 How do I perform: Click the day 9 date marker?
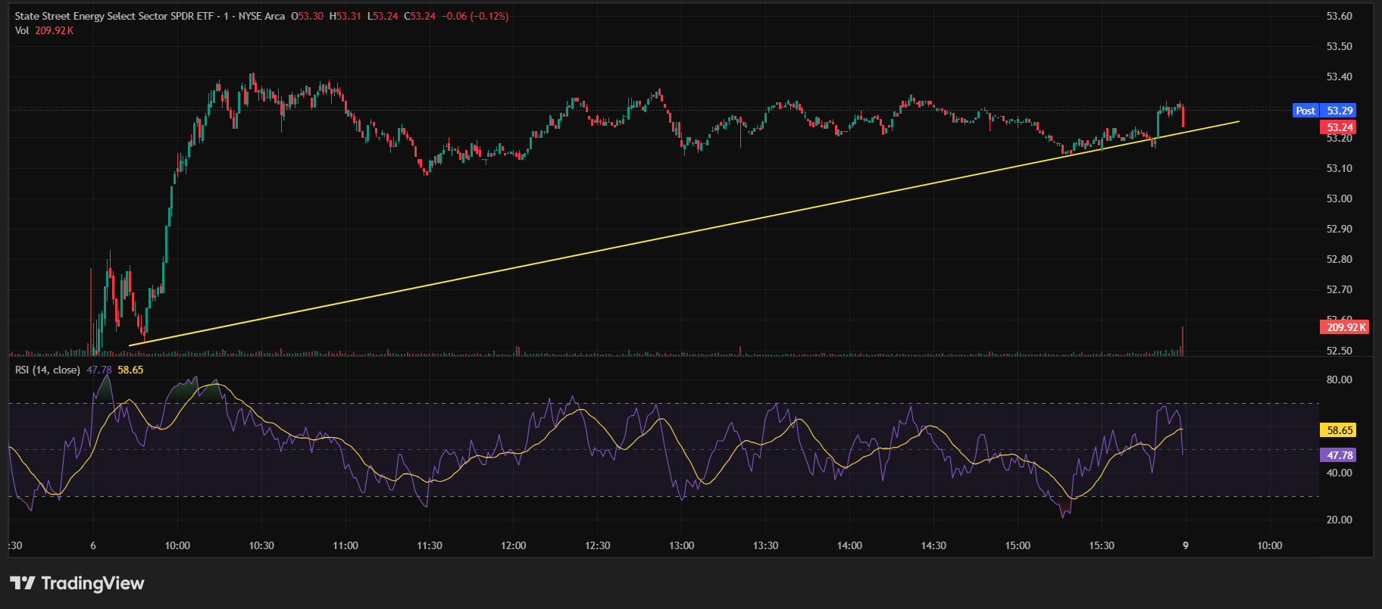(x=1186, y=545)
